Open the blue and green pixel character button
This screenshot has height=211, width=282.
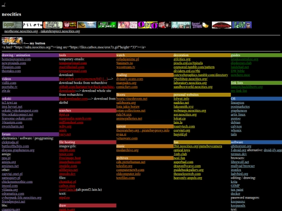click(242, 25)
